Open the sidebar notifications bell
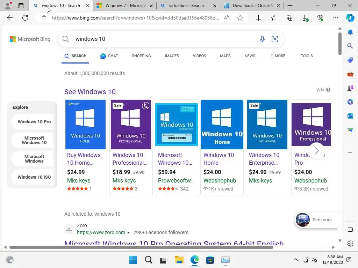 (x=350, y=32)
